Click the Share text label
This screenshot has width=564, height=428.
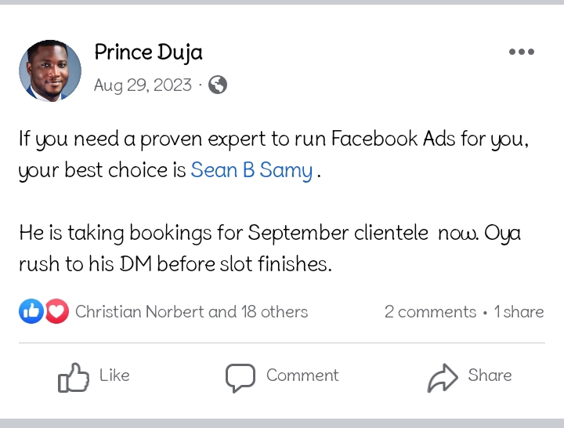(490, 375)
